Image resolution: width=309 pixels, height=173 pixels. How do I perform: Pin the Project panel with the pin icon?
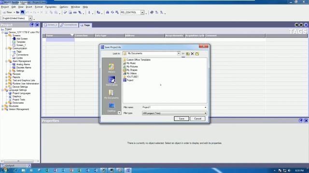coord(32,25)
